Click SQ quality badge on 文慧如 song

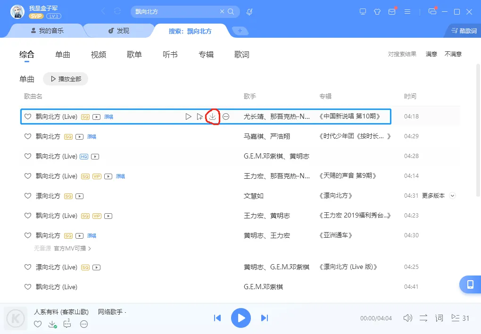(x=68, y=196)
